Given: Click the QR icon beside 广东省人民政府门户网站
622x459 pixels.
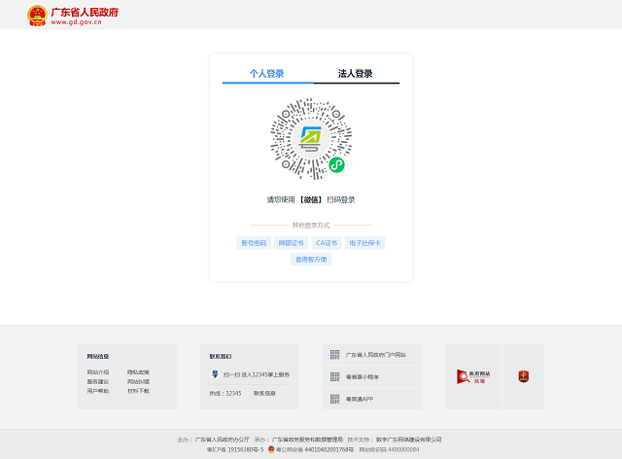Looking at the screenshot, I should coord(334,355).
